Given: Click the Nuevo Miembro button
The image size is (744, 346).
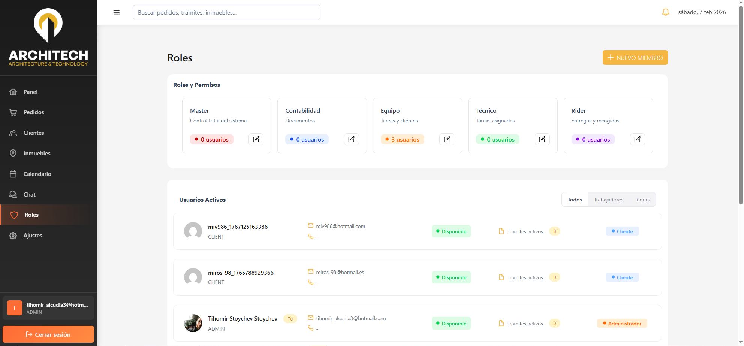Looking at the screenshot, I should (635, 58).
